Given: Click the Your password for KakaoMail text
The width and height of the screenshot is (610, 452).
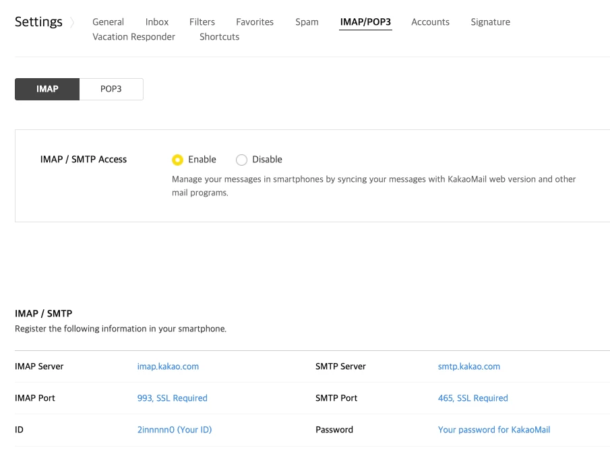Looking at the screenshot, I should [x=493, y=430].
